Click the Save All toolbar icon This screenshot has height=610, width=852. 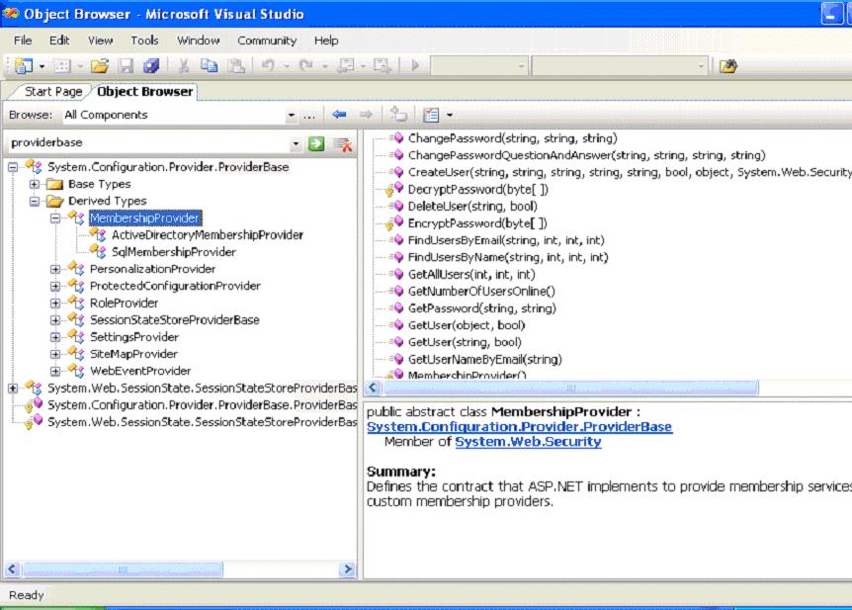pyautogui.click(x=151, y=66)
